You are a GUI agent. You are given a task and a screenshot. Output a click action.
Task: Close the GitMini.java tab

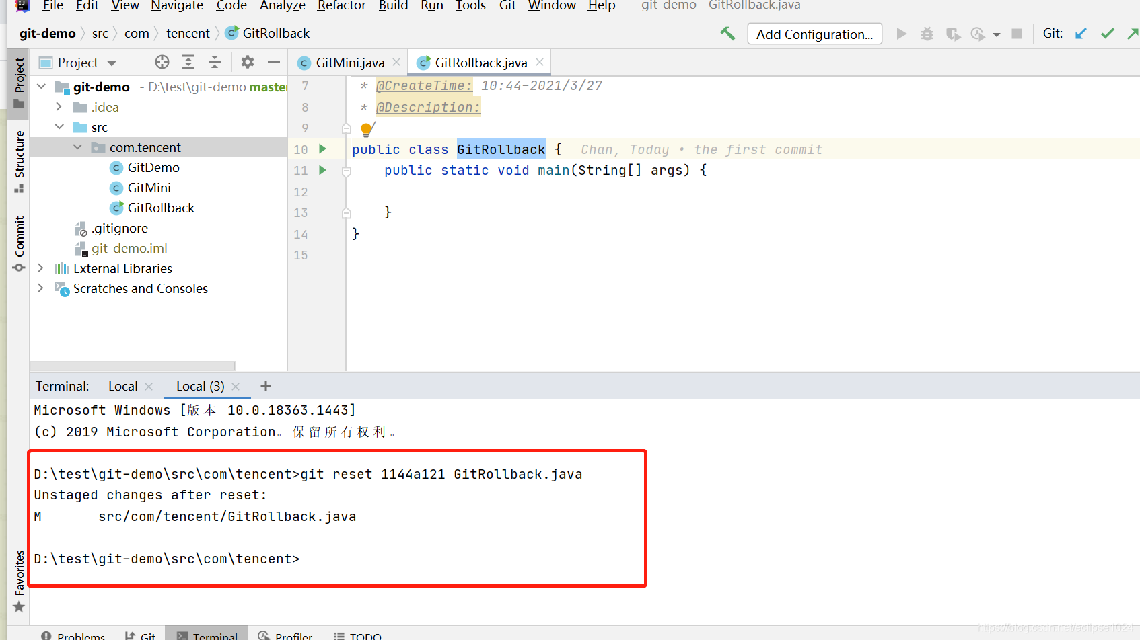(396, 62)
